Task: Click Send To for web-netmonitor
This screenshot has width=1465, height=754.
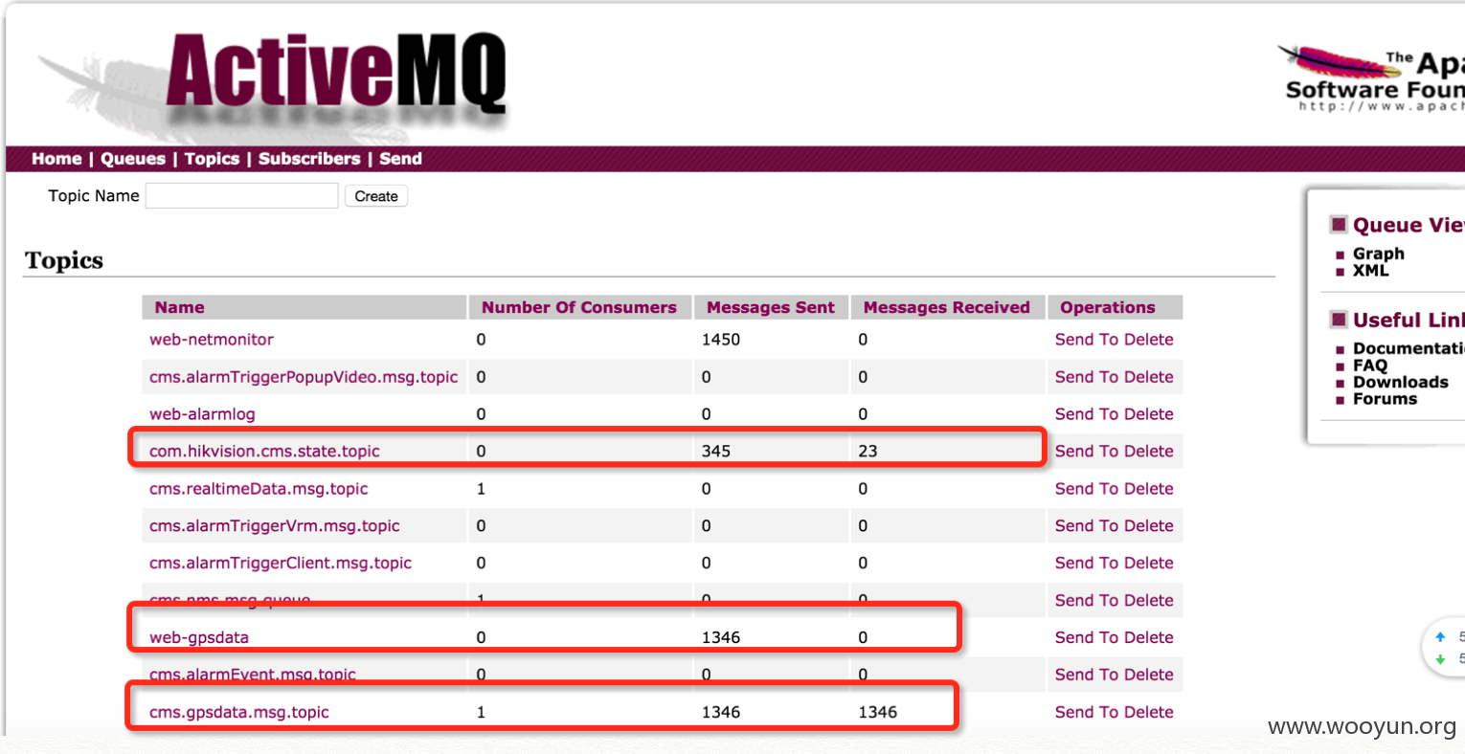Action: 1088,340
